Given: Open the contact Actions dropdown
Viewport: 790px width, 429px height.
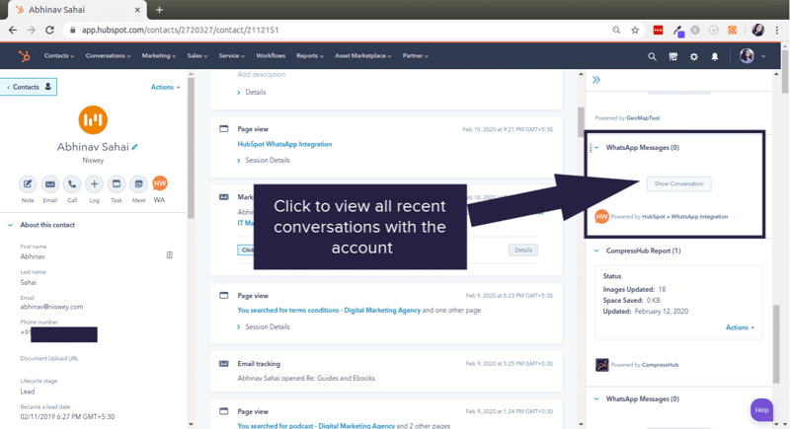Looking at the screenshot, I should pyautogui.click(x=165, y=87).
